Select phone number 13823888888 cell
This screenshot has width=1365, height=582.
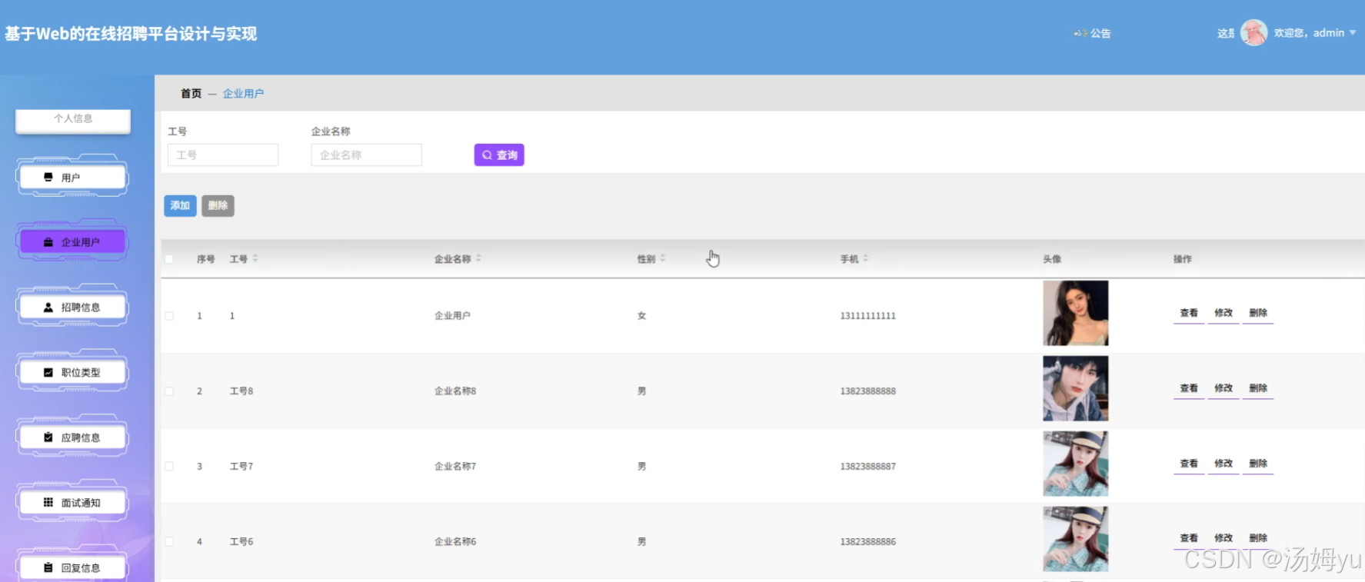(x=868, y=391)
